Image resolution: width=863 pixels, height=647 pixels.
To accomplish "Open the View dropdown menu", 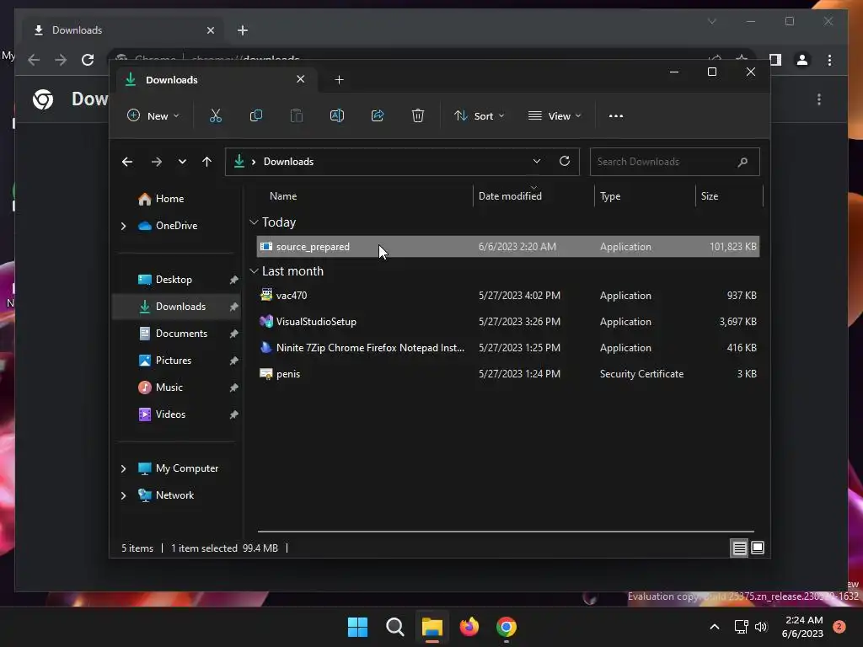I will point(555,116).
